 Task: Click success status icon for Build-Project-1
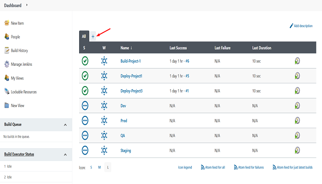pyautogui.click(x=85, y=61)
